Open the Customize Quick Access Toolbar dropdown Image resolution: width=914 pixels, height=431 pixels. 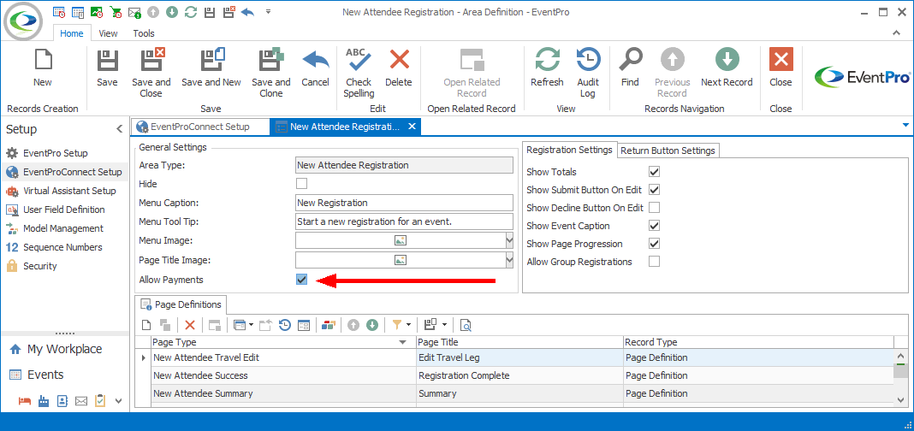click(x=268, y=12)
